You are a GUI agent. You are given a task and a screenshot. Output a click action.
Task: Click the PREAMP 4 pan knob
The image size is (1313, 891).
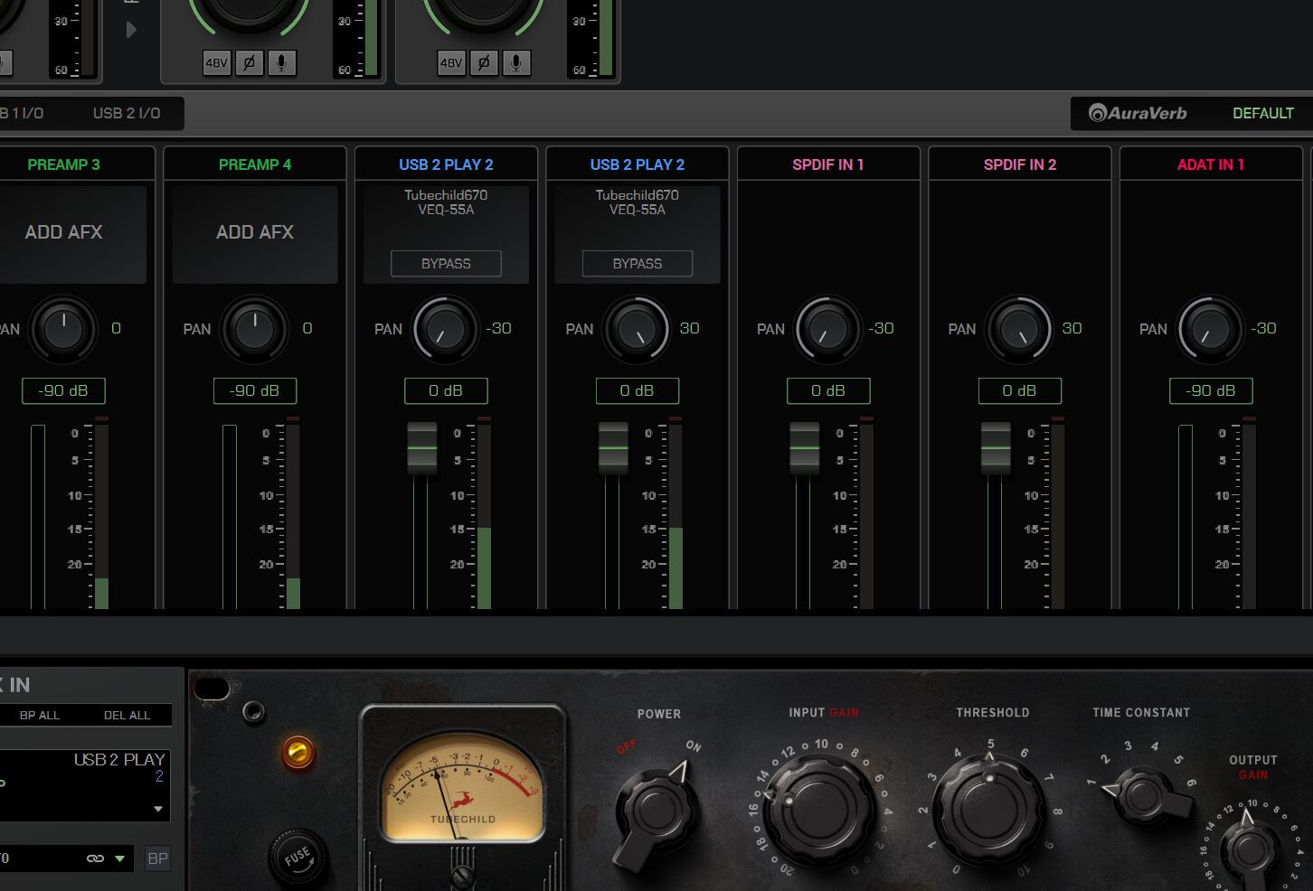click(x=255, y=329)
